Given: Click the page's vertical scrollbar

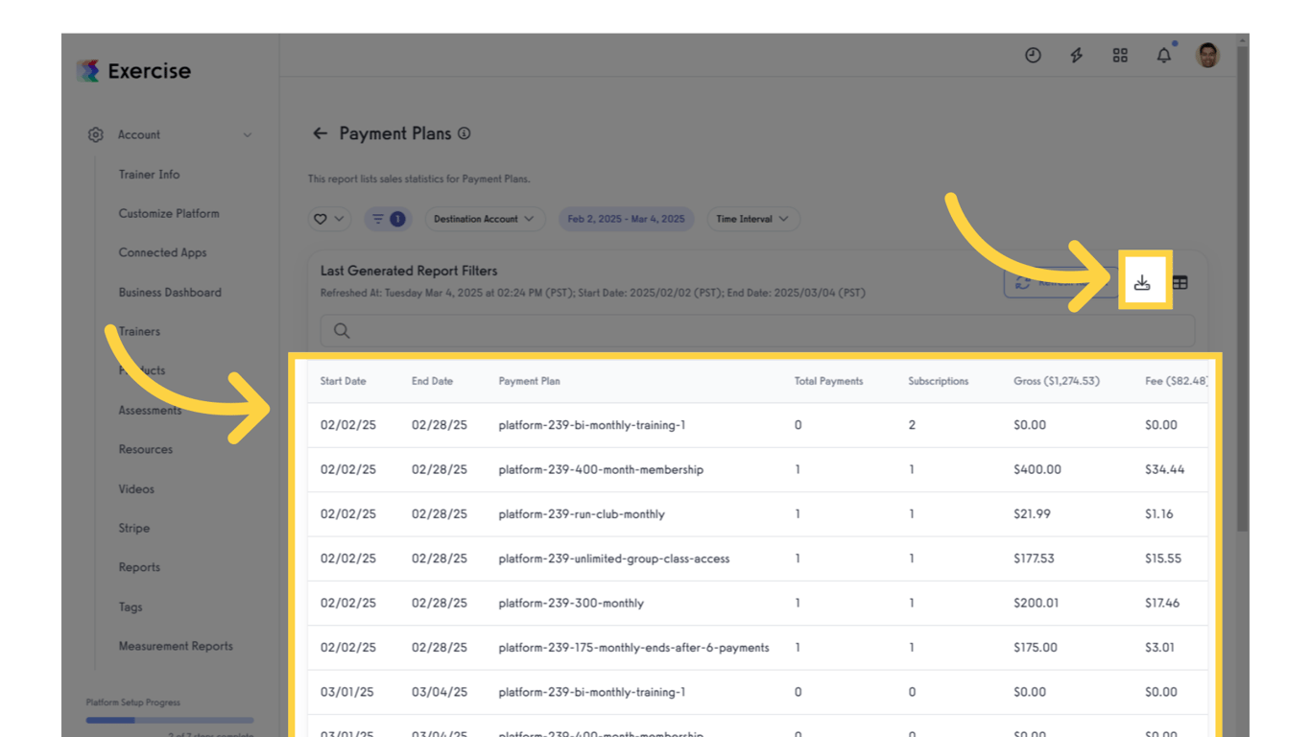Looking at the screenshot, I should [1243, 288].
